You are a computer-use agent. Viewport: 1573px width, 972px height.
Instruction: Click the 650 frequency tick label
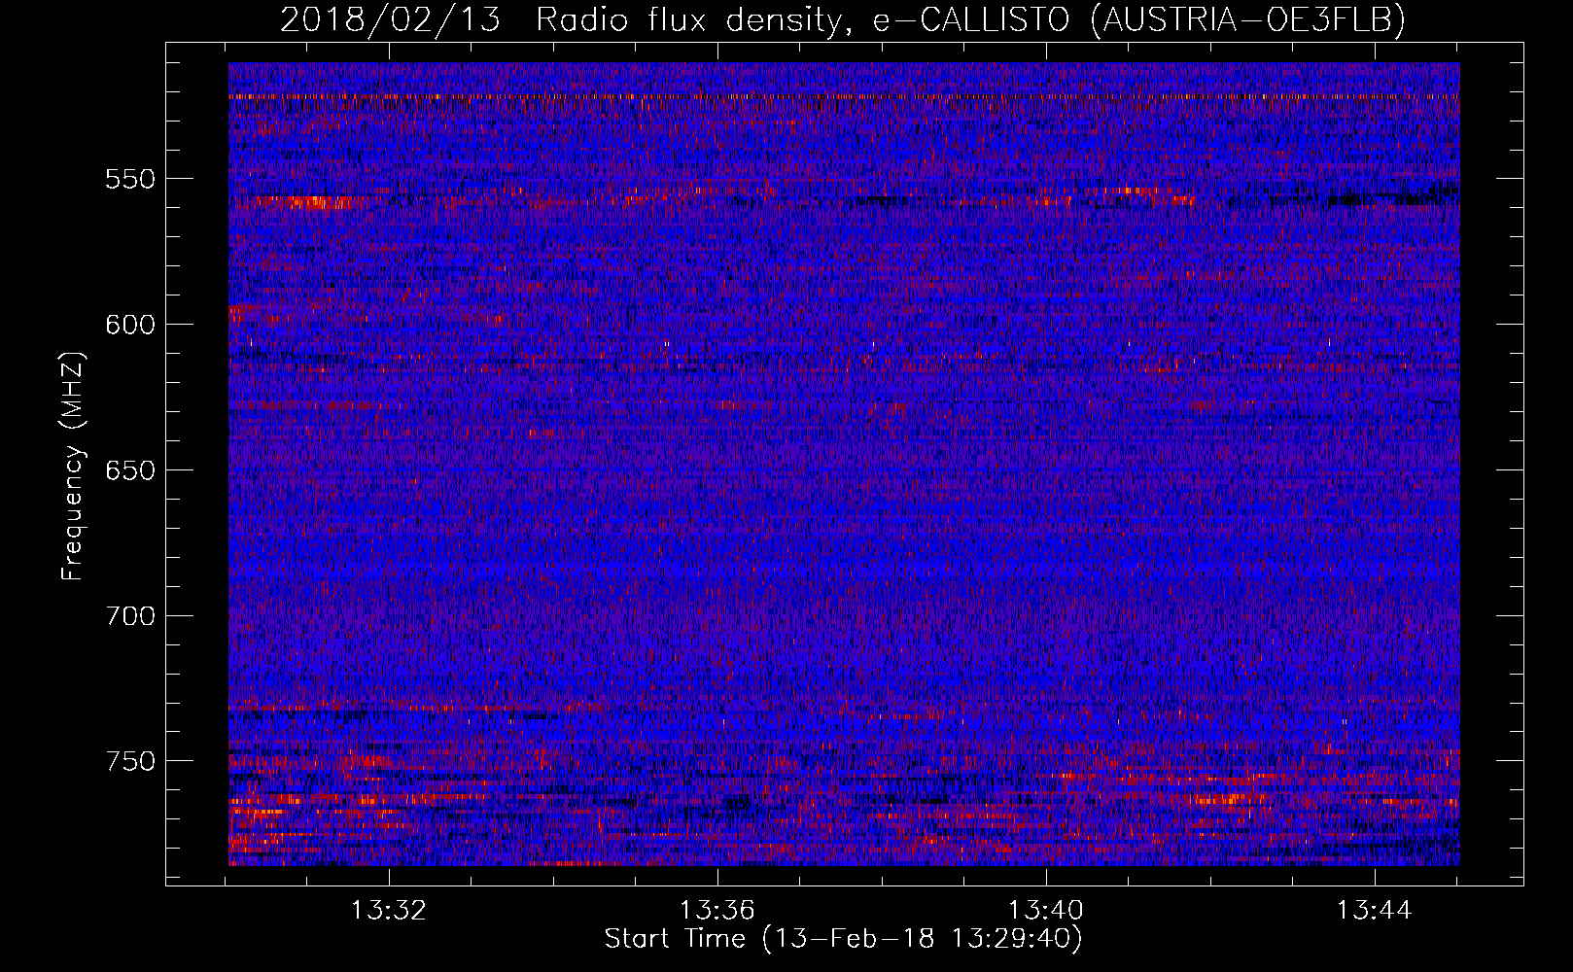pos(130,470)
